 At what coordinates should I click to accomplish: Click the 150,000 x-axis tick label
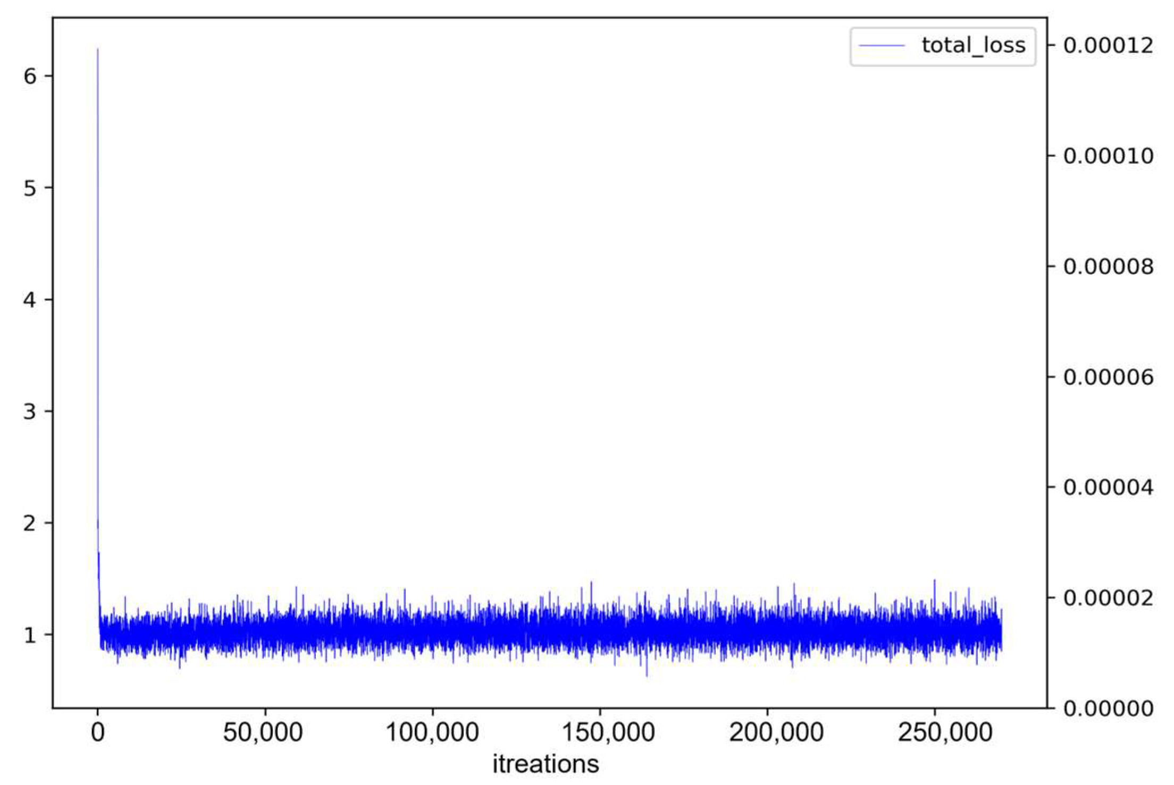click(608, 733)
